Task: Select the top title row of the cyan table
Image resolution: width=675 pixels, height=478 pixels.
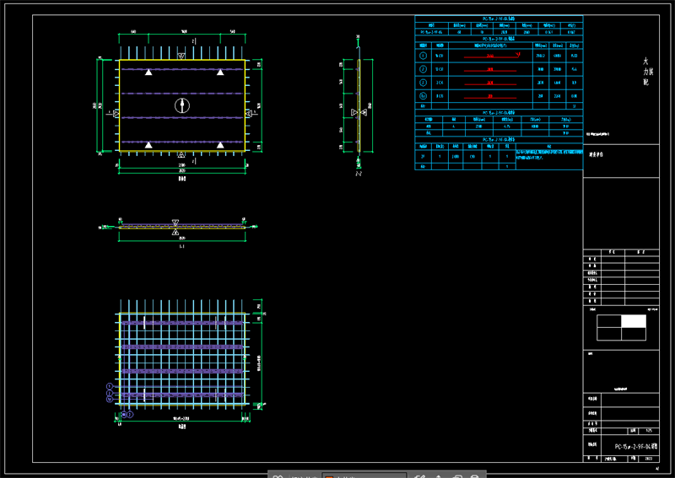Action: 499,19
